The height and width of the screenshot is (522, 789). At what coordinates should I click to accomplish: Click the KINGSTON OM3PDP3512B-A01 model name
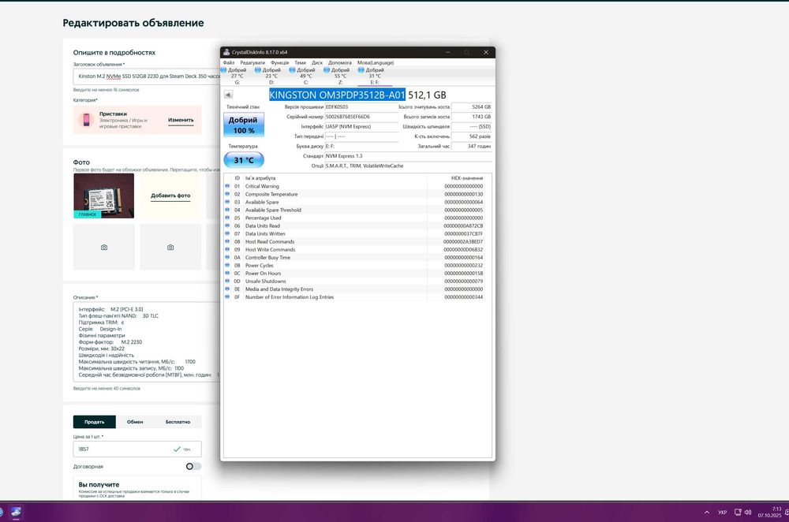[337, 95]
